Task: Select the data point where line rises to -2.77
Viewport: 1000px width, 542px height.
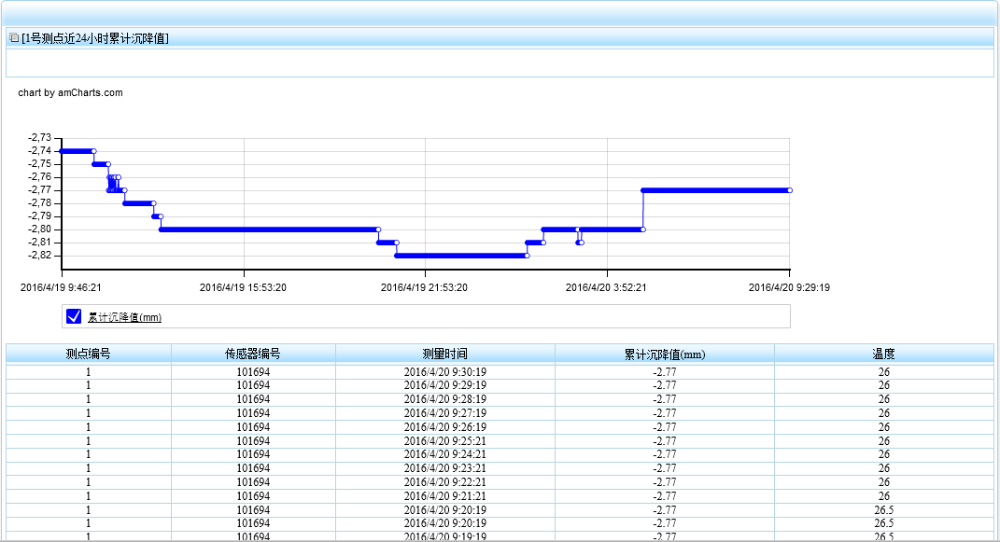Action: click(x=642, y=190)
